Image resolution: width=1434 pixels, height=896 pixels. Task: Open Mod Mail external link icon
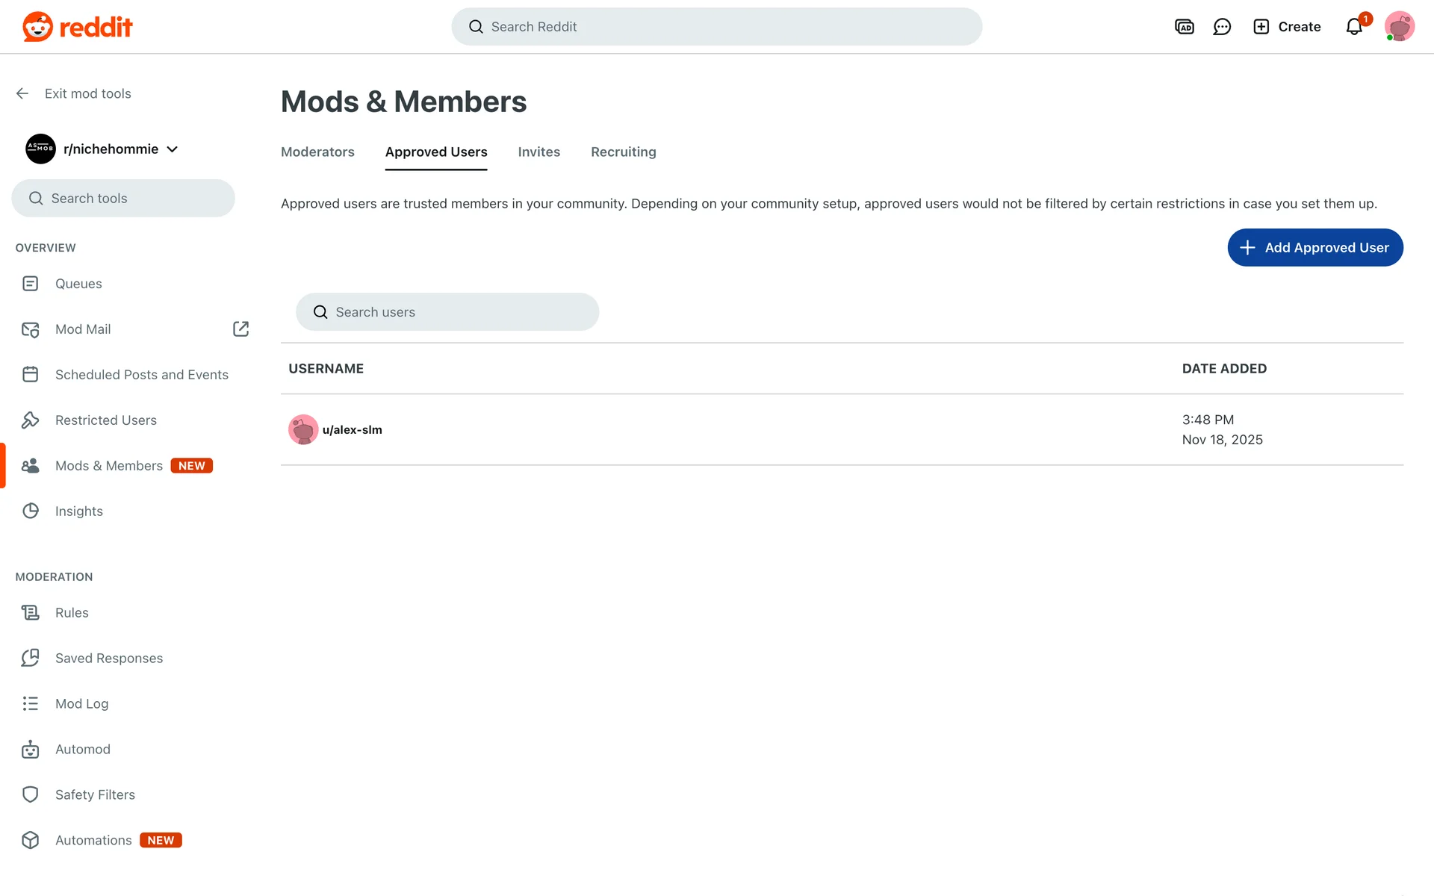coord(240,329)
